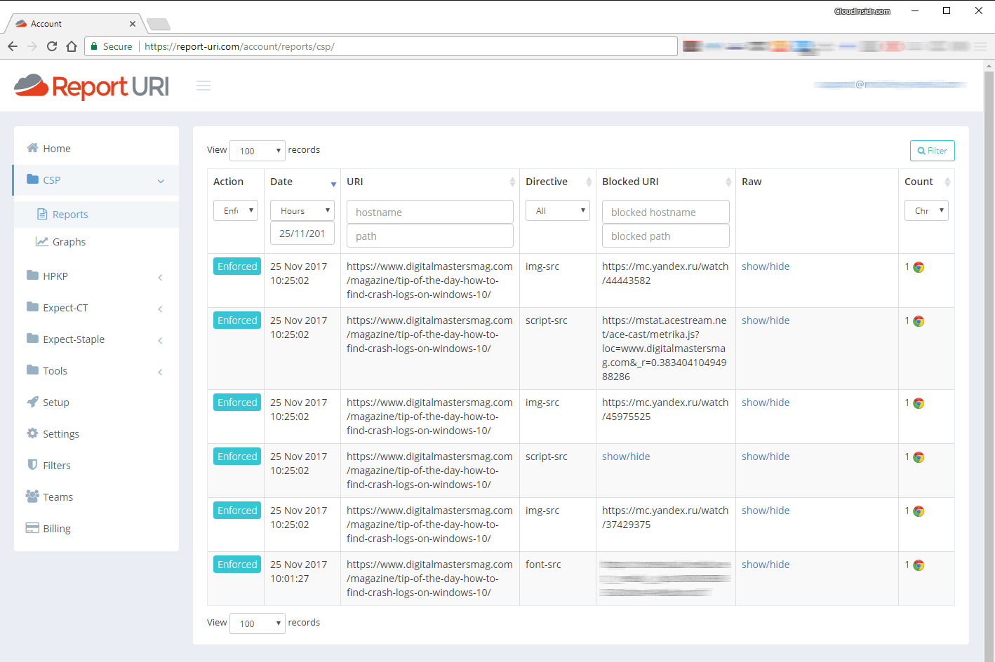Click the URI hostname filter field

click(429, 212)
